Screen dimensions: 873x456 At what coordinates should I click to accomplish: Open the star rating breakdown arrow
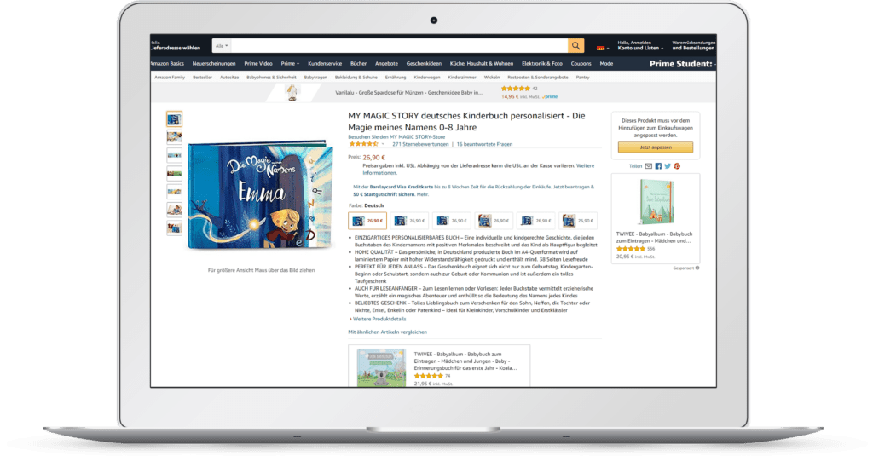[383, 144]
